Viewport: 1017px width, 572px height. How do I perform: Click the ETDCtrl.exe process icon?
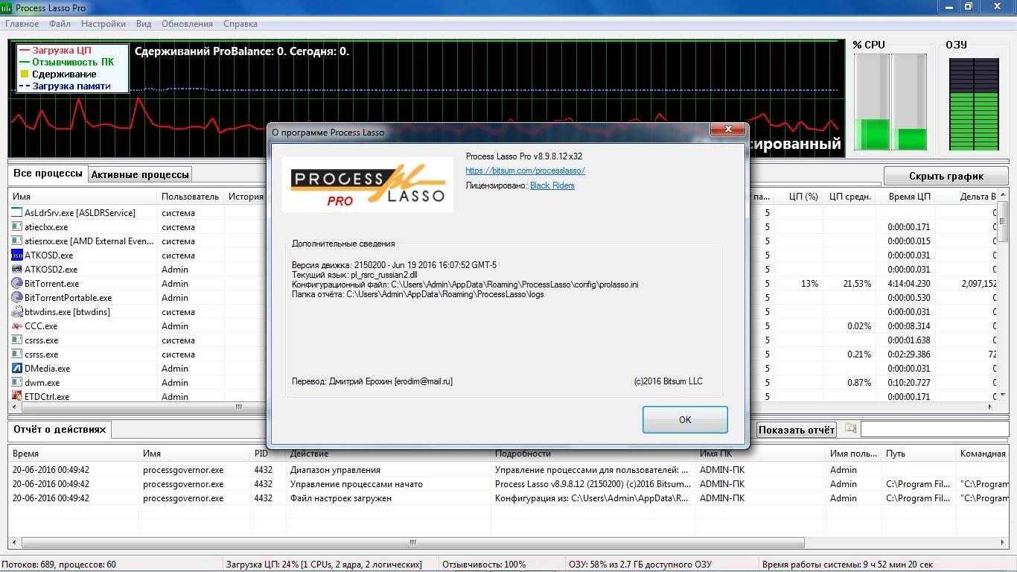point(17,396)
